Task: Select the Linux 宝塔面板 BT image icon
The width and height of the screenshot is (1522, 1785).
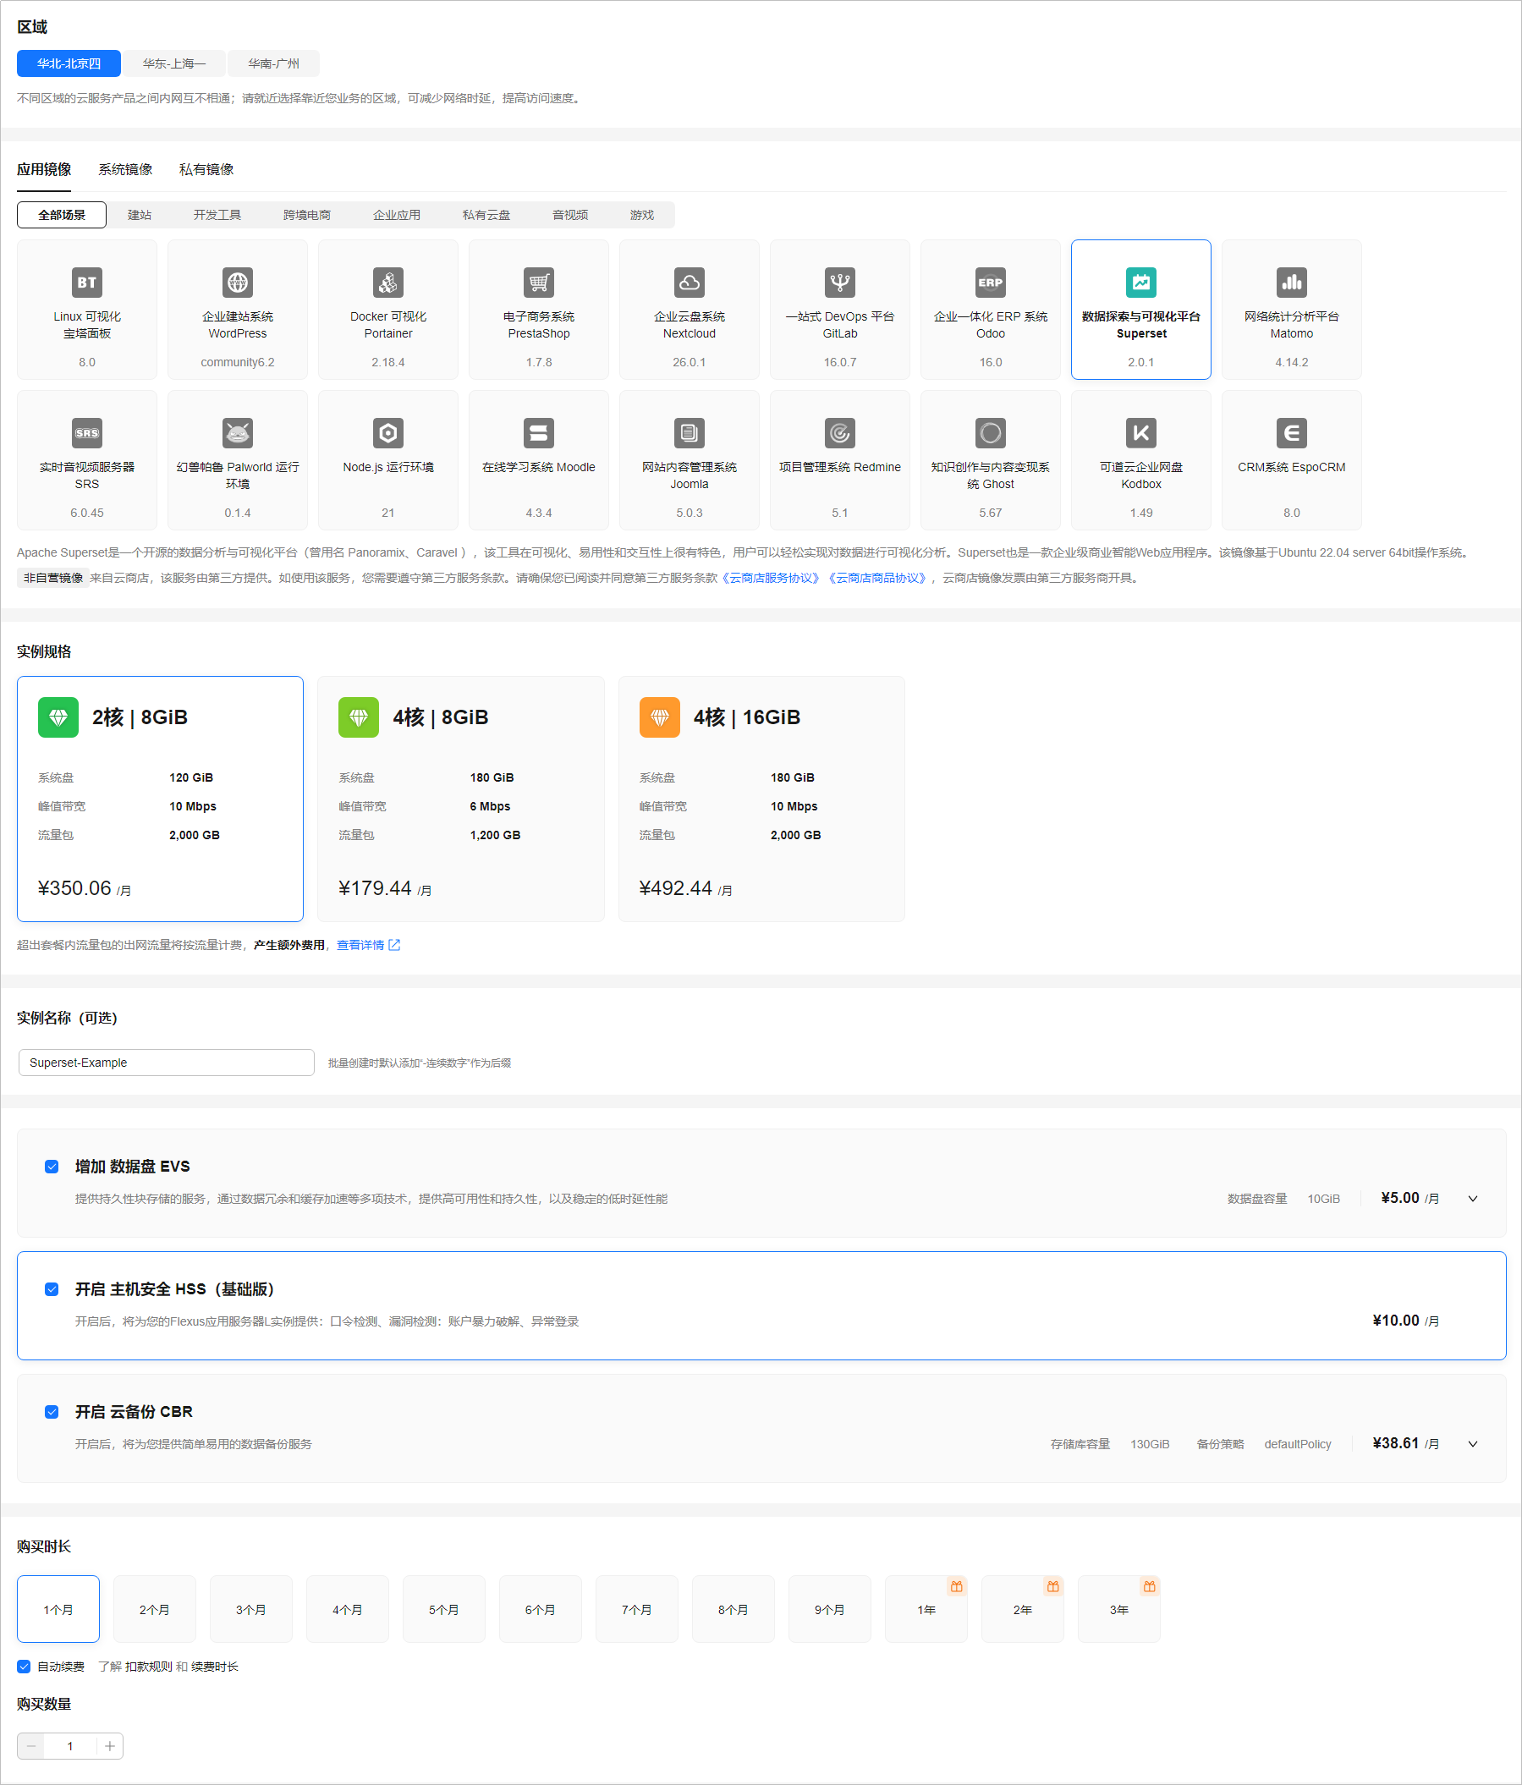Action: (87, 283)
